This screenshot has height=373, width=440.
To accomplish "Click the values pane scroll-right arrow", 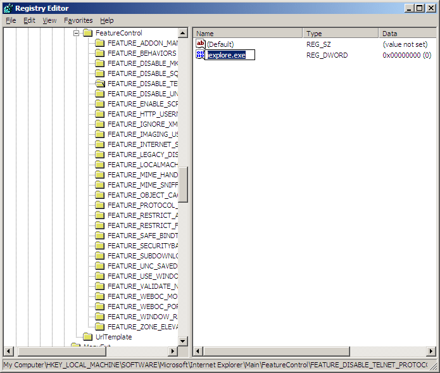I will coord(431,351).
